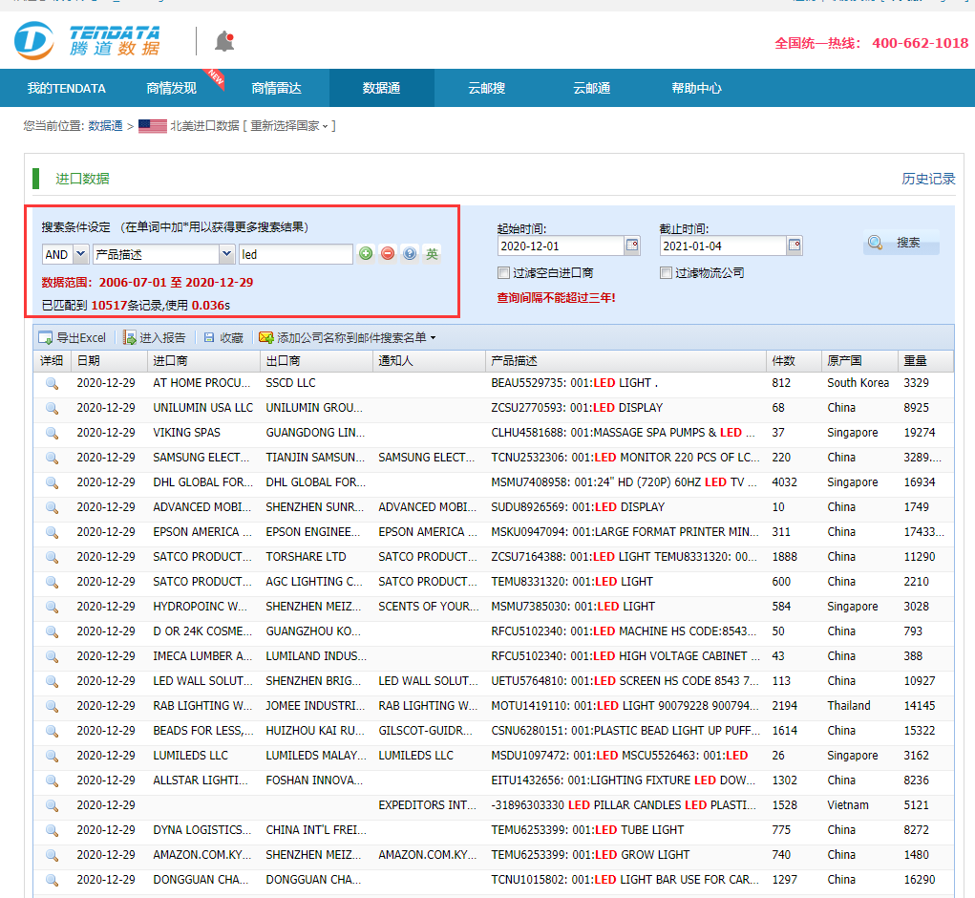Switch to the 云邮搜 navigation tab

[x=487, y=88]
